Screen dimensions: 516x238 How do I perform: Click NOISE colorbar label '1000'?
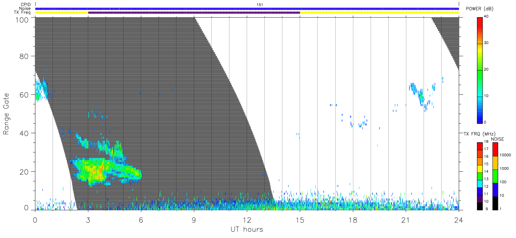(505, 168)
